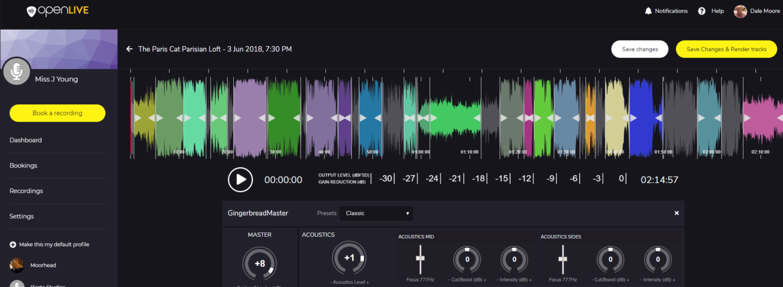Click the Acoustics Mid Focus 777Hz slider
Viewport: 783px width, 287px height.
coord(420,259)
